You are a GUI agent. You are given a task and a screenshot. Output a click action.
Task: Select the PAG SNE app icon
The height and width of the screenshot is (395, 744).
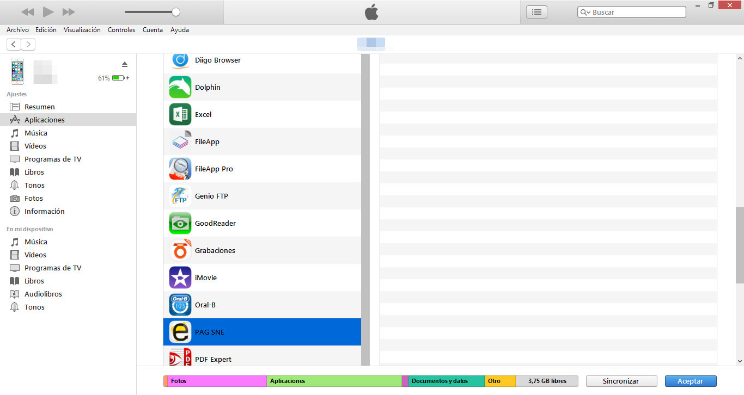pos(180,332)
